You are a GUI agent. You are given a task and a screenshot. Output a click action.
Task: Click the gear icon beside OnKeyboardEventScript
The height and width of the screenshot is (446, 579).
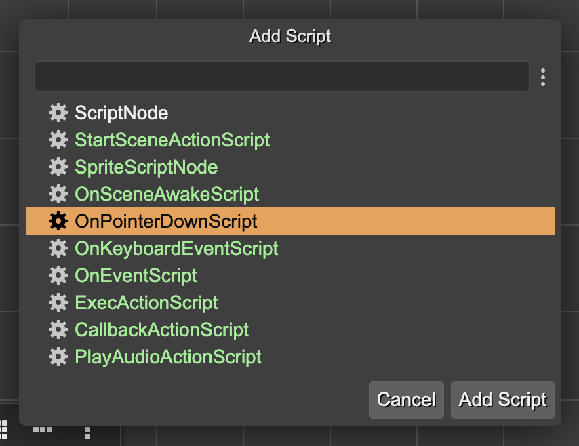coord(58,248)
